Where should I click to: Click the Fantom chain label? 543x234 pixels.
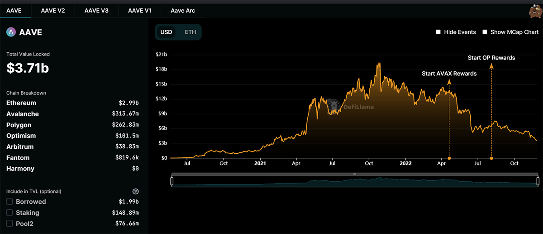18,158
